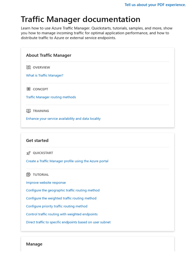Click the About Traffic Manager heading
The image size is (195, 260).
(48, 55)
